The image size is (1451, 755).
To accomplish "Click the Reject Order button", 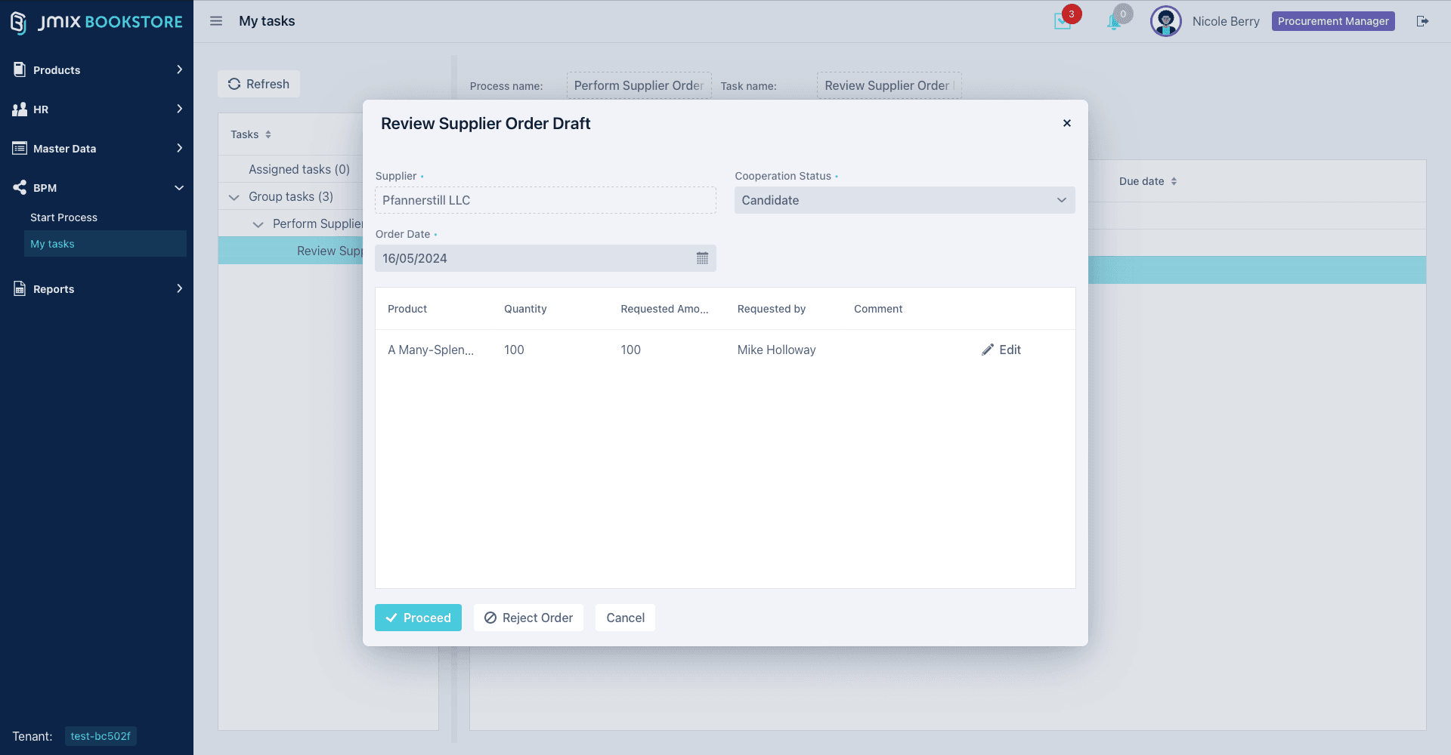I will coord(528,618).
